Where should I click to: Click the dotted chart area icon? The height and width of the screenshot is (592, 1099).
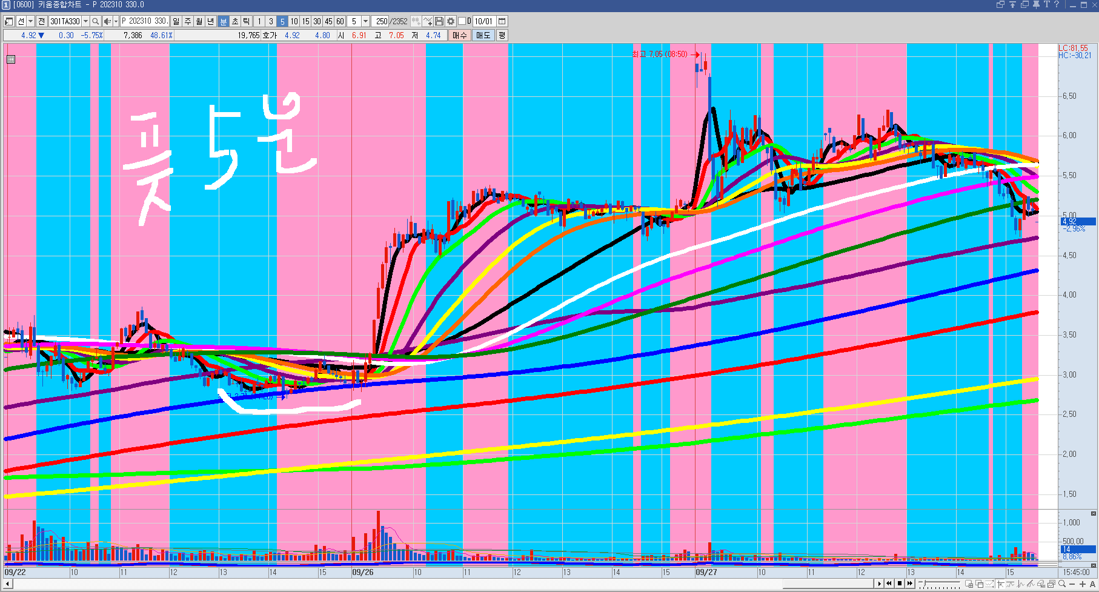click(x=990, y=584)
